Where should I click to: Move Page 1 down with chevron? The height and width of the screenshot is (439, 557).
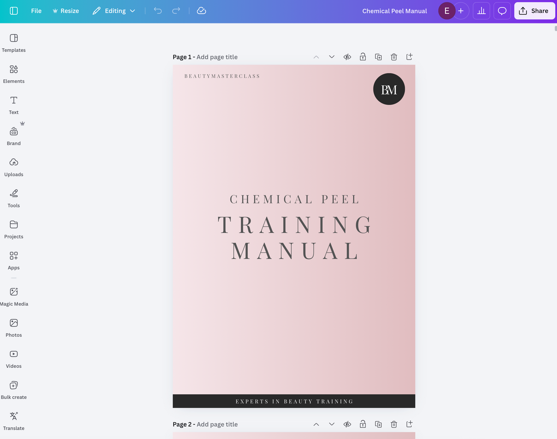pyautogui.click(x=332, y=57)
